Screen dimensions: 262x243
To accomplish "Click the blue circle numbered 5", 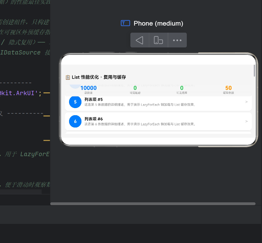I will tap(75, 102).
